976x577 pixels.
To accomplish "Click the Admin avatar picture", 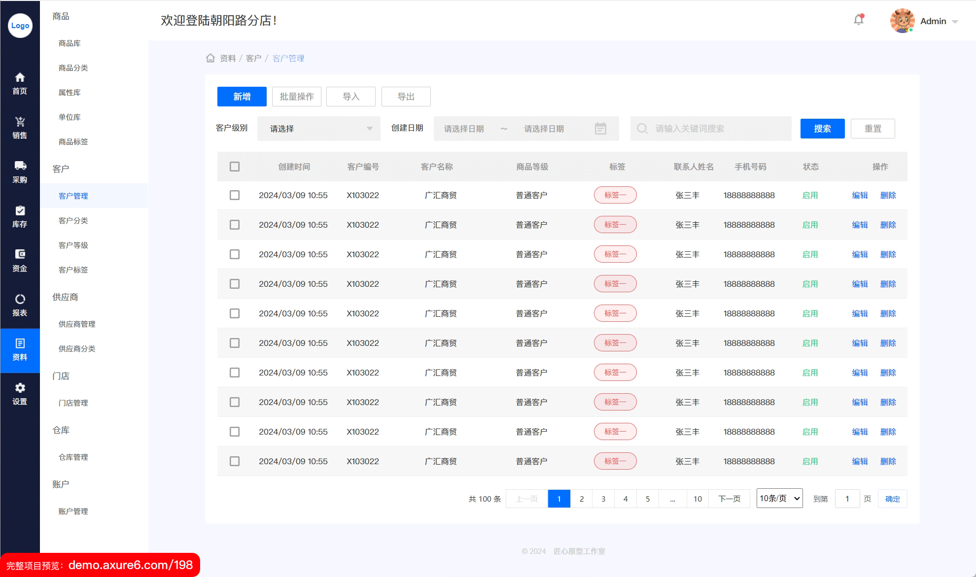I will [x=903, y=21].
